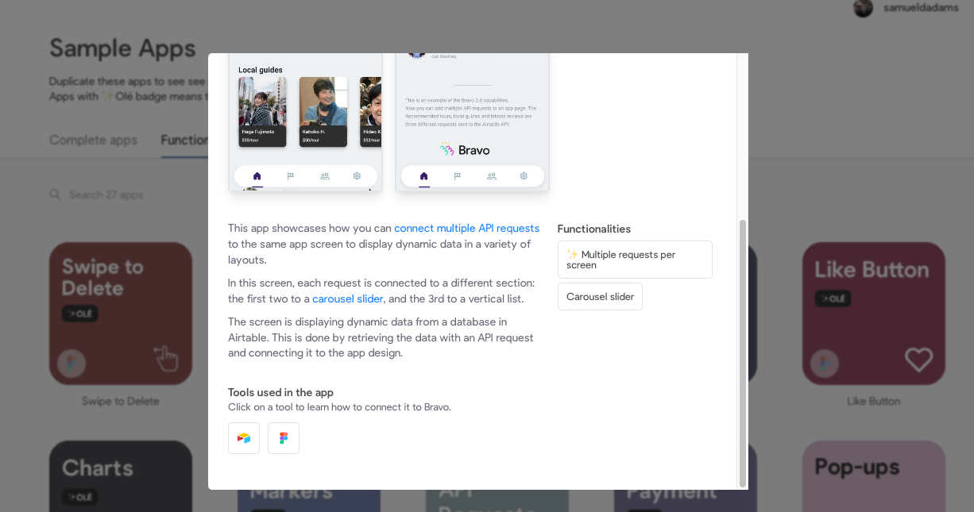
Task: Click the Multiple requests per screen tag
Action: (x=635, y=260)
